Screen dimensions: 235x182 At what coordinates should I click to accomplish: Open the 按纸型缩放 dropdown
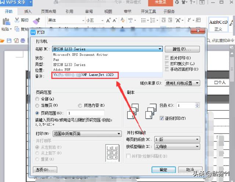coord(177,147)
